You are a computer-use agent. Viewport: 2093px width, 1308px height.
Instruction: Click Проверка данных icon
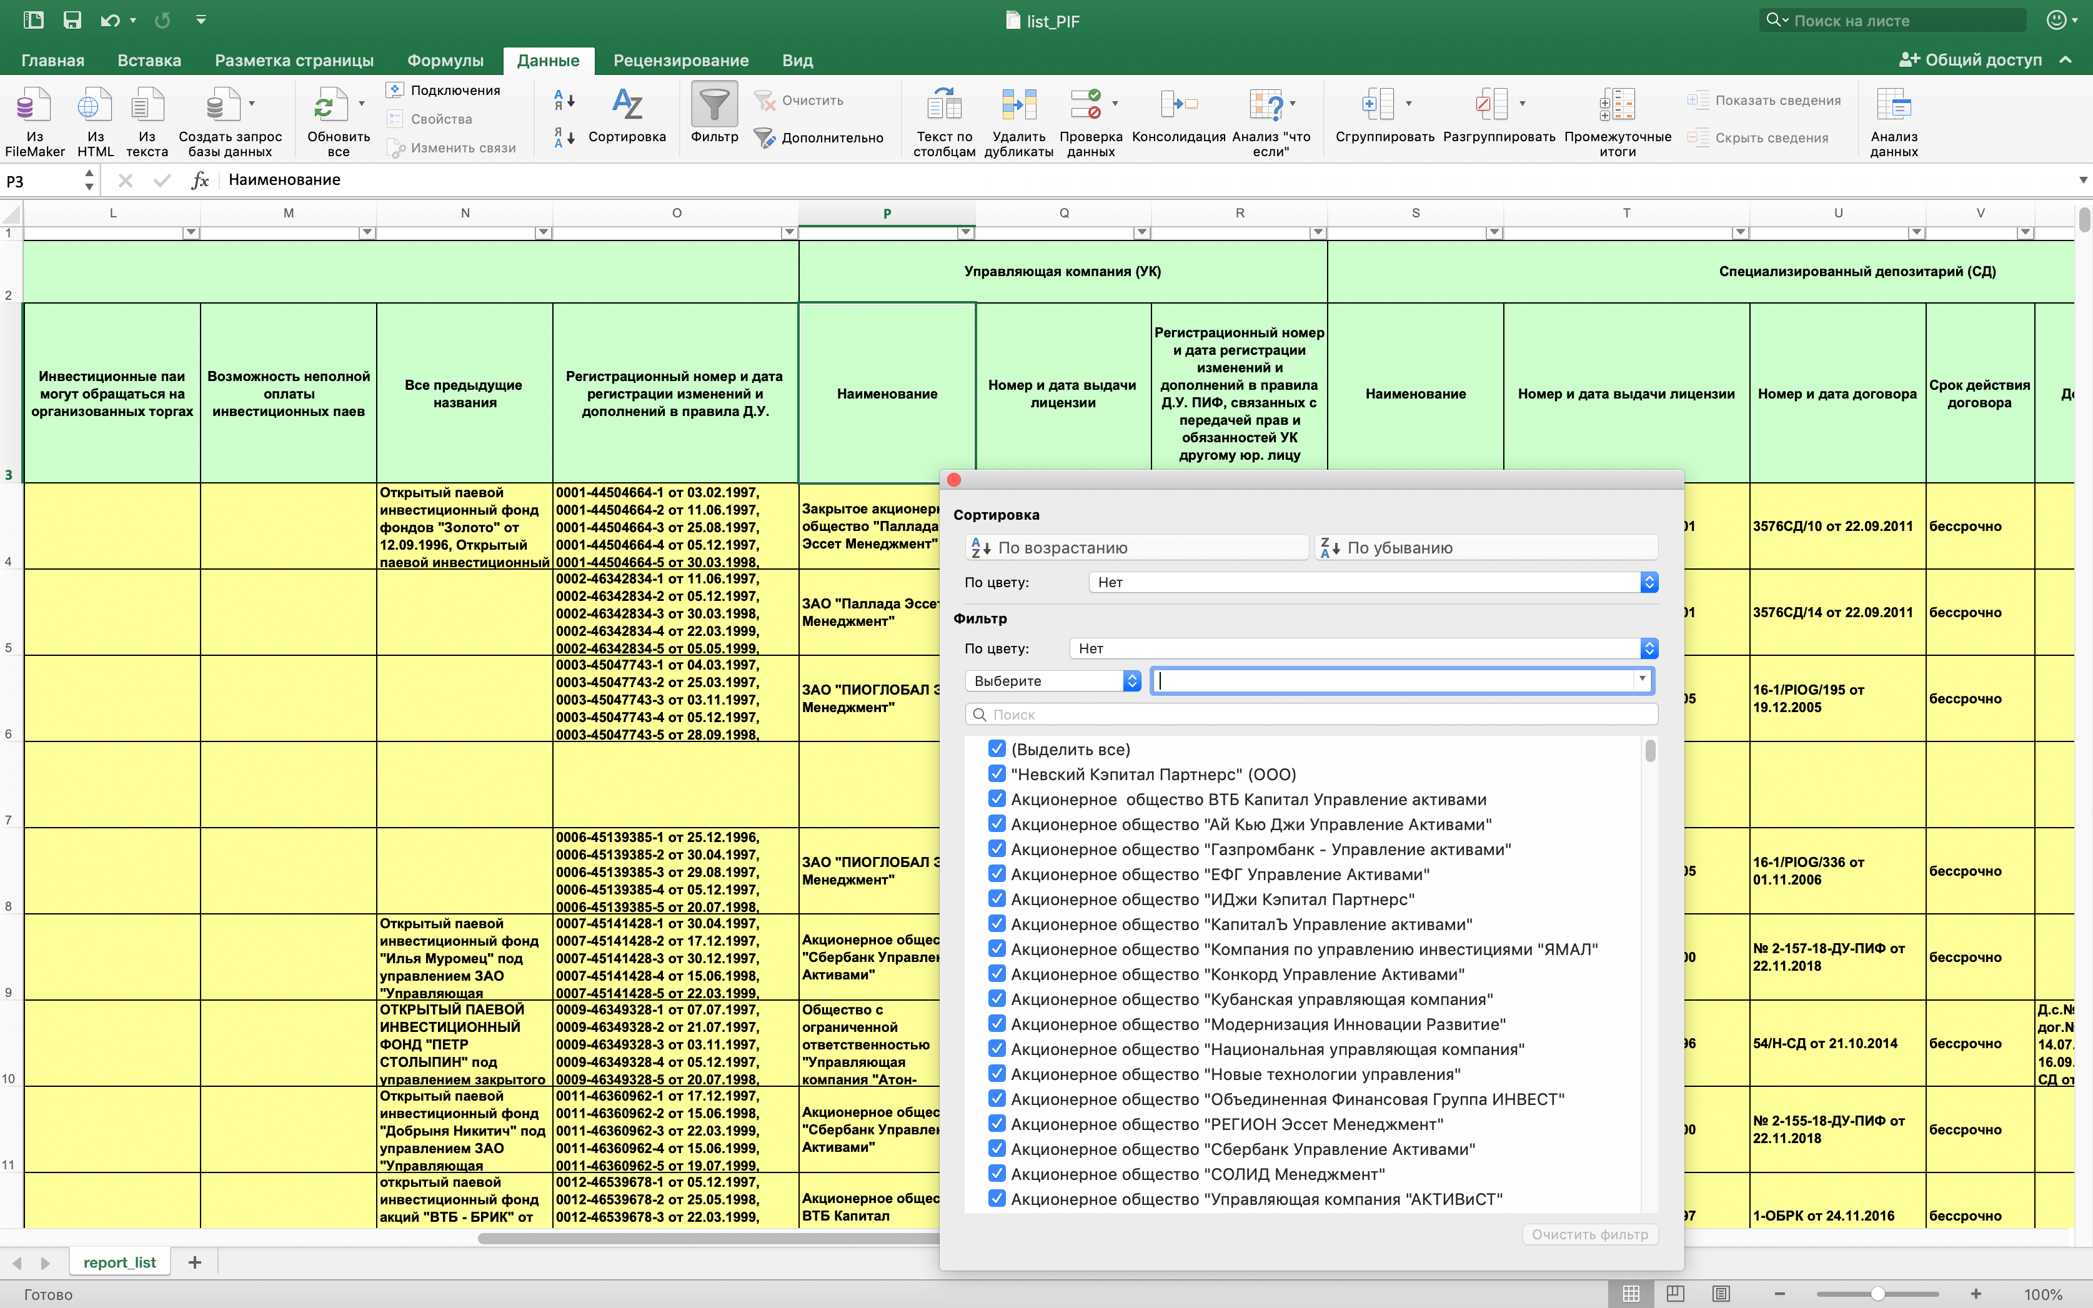pyautogui.click(x=1085, y=104)
